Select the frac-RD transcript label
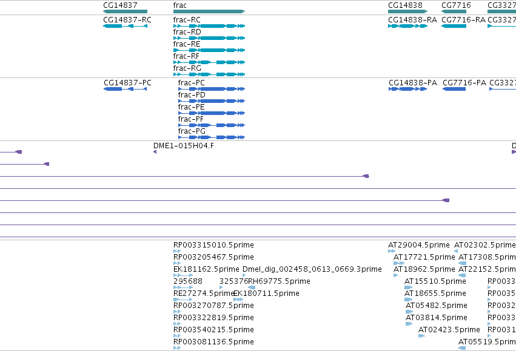This screenshot has width=516, height=351. [x=187, y=32]
